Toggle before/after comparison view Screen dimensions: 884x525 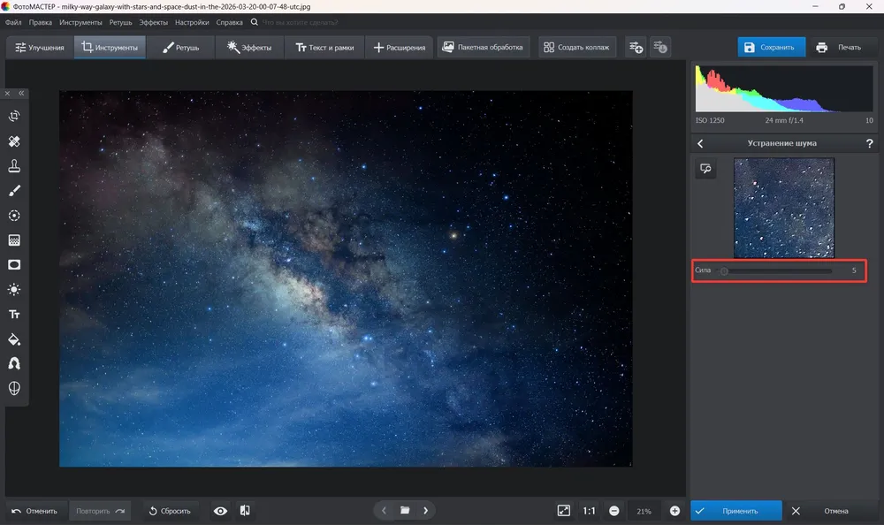[x=245, y=511]
